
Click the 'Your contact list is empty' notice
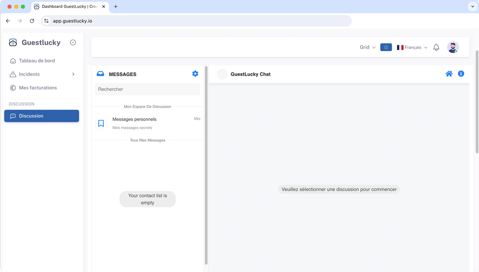(x=148, y=199)
